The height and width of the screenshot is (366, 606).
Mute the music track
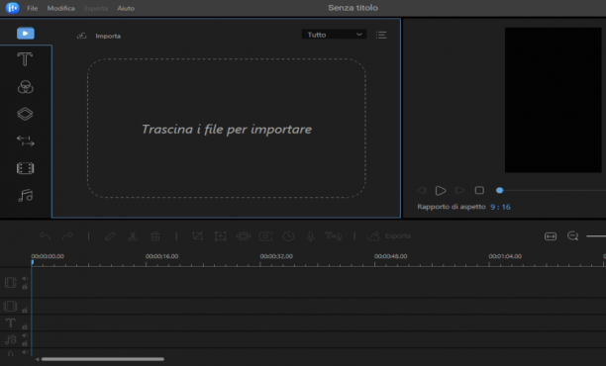(25, 335)
